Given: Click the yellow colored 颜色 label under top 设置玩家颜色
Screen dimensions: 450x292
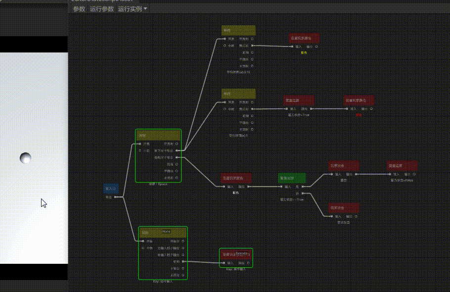Looking at the screenshot, I should (304, 53).
